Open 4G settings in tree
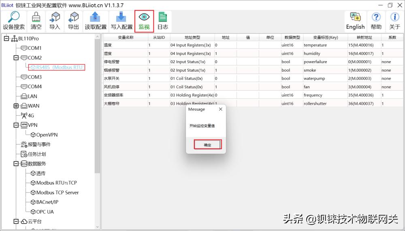The height and width of the screenshot is (231, 405). pos(27,115)
